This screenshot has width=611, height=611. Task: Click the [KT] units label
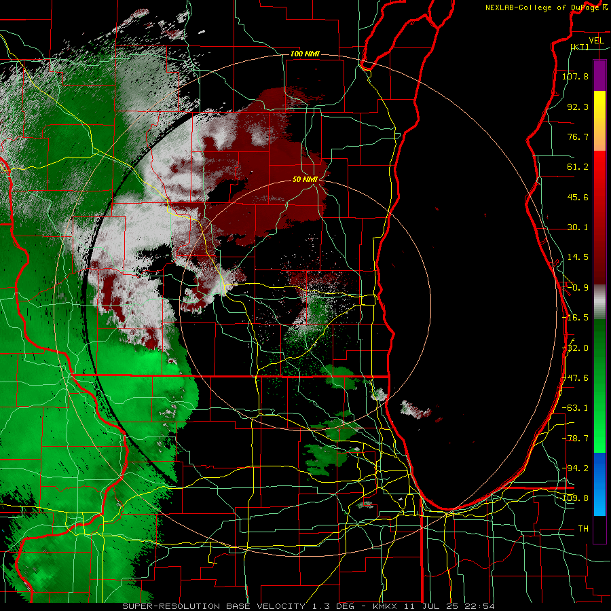[x=580, y=47]
